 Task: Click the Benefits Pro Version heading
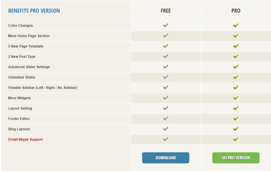(34, 11)
